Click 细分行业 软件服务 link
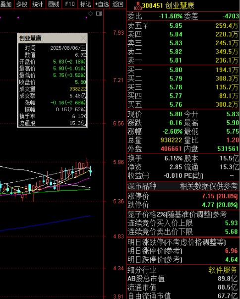Image resolution: width=240 pixels, height=299 pixels. 223,270
